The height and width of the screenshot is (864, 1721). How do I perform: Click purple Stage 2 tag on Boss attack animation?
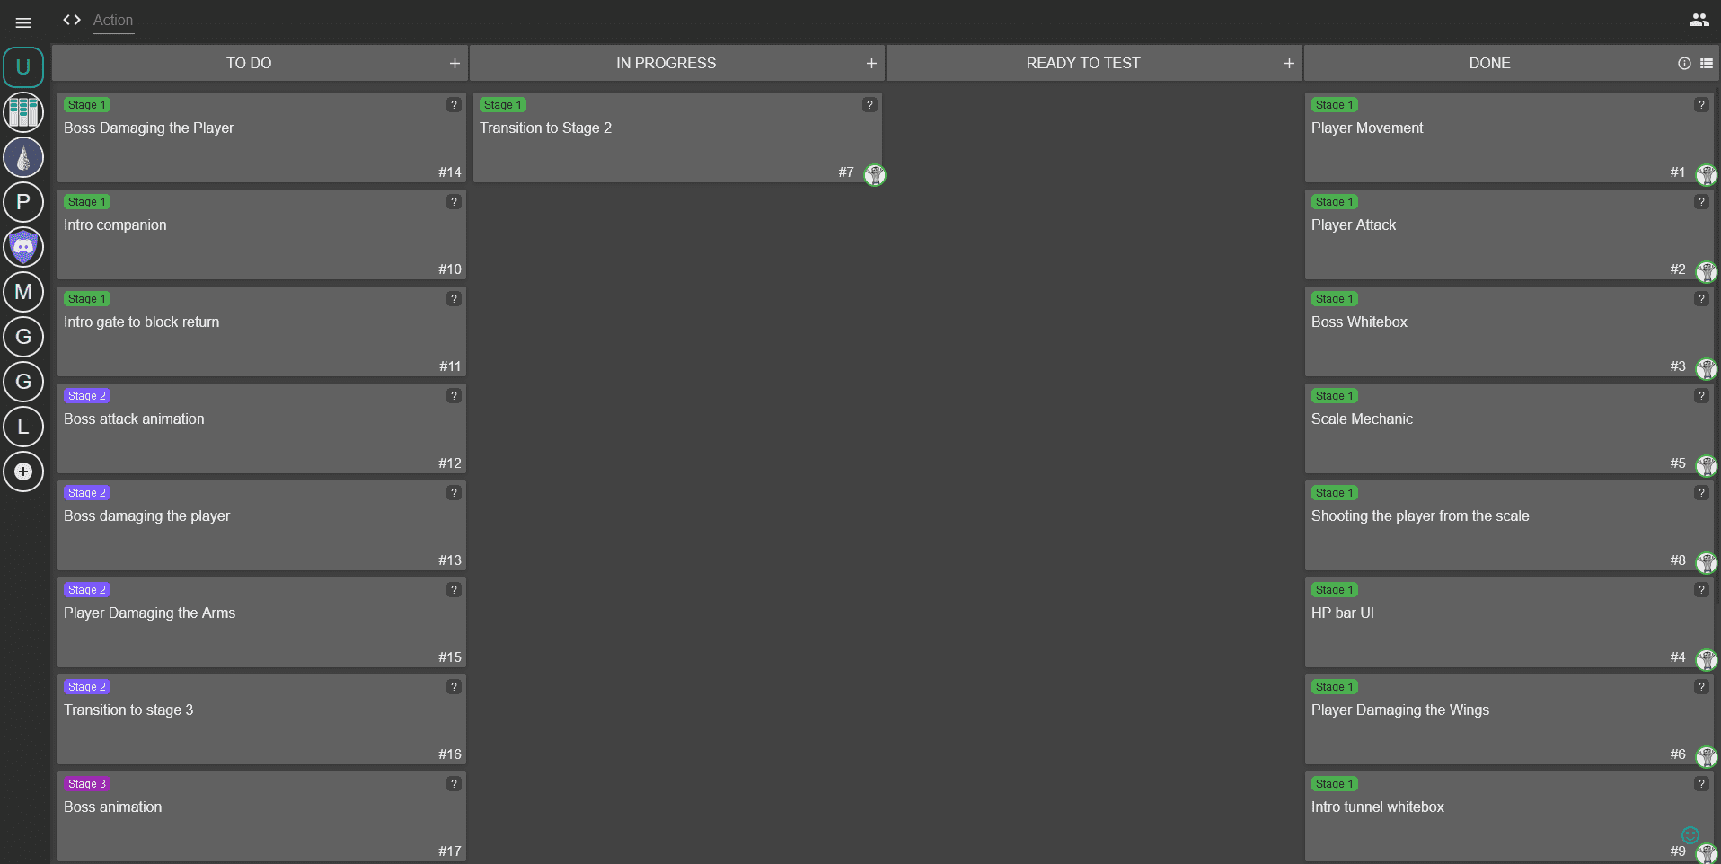pyautogui.click(x=87, y=396)
